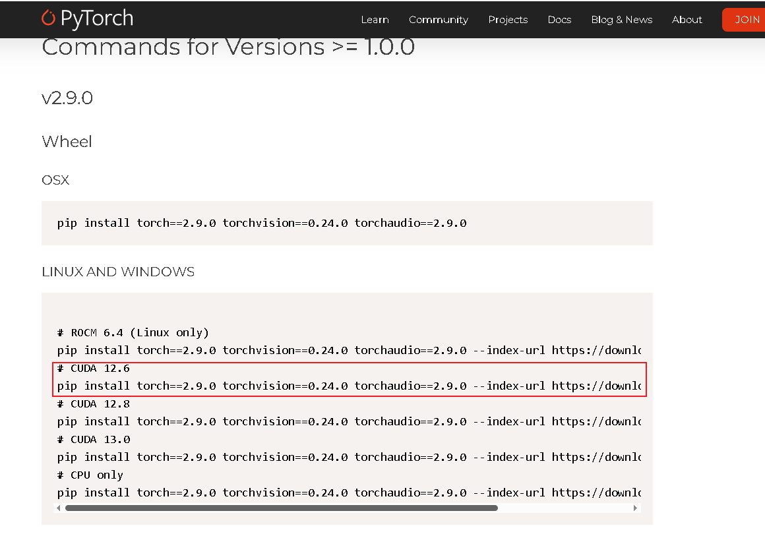Screen dimensions: 765x540
Task: Click the horizontal scrollbar thumb in code block
Action: 282,508
